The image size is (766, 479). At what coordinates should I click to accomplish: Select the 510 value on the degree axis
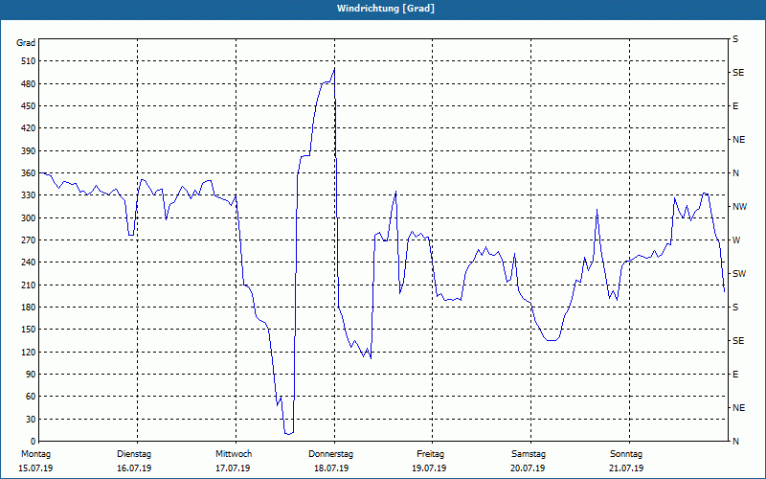coord(30,61)
